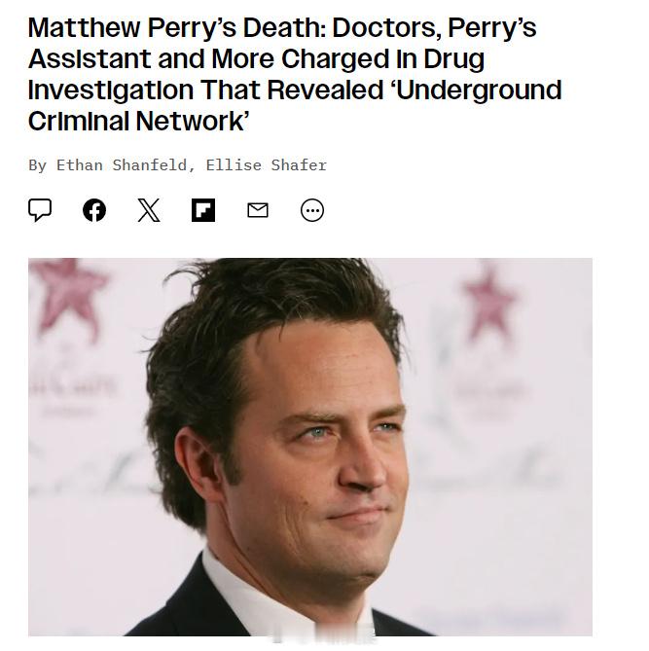
Task: Visit Ethan Shanfeld's author page
Action: click(122, 165)
